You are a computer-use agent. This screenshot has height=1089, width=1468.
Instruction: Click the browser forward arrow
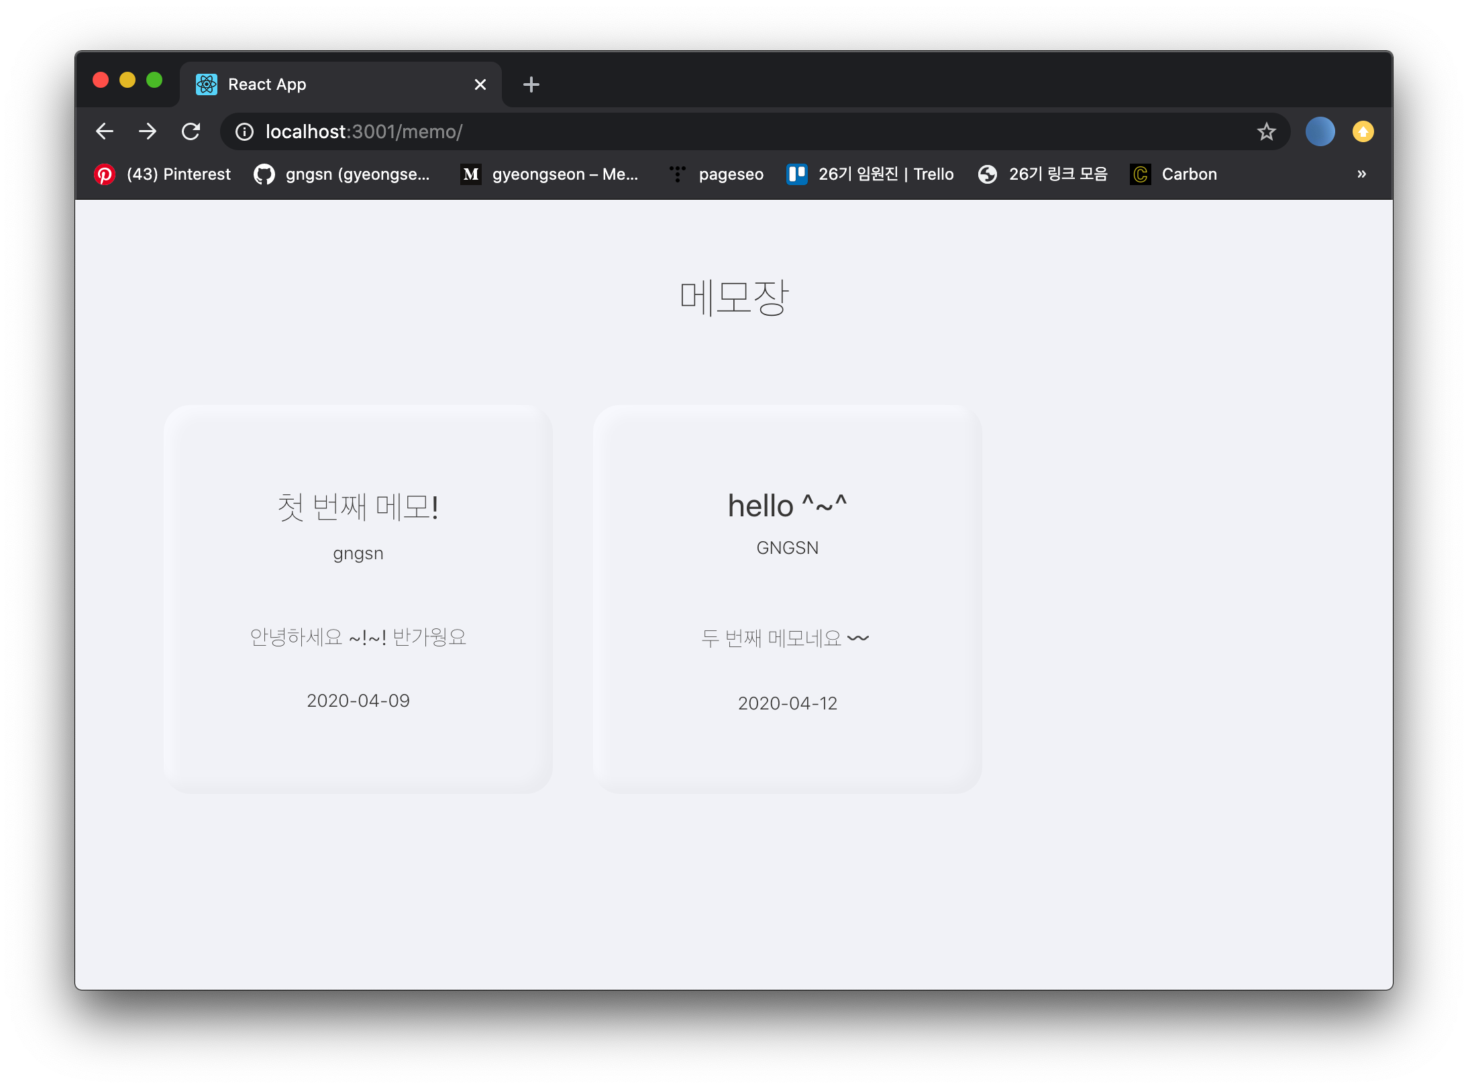148,131
